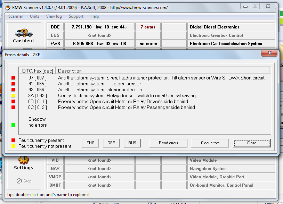Open the View log menu
The width and height of the screenshot is (283, 204).
(54, 16)
